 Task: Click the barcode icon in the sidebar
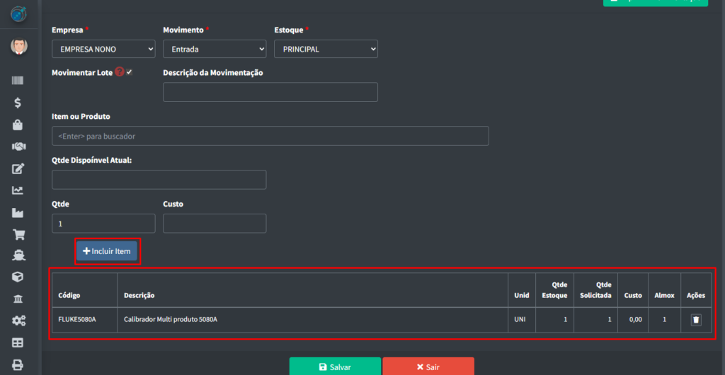[x=18, y=81]
